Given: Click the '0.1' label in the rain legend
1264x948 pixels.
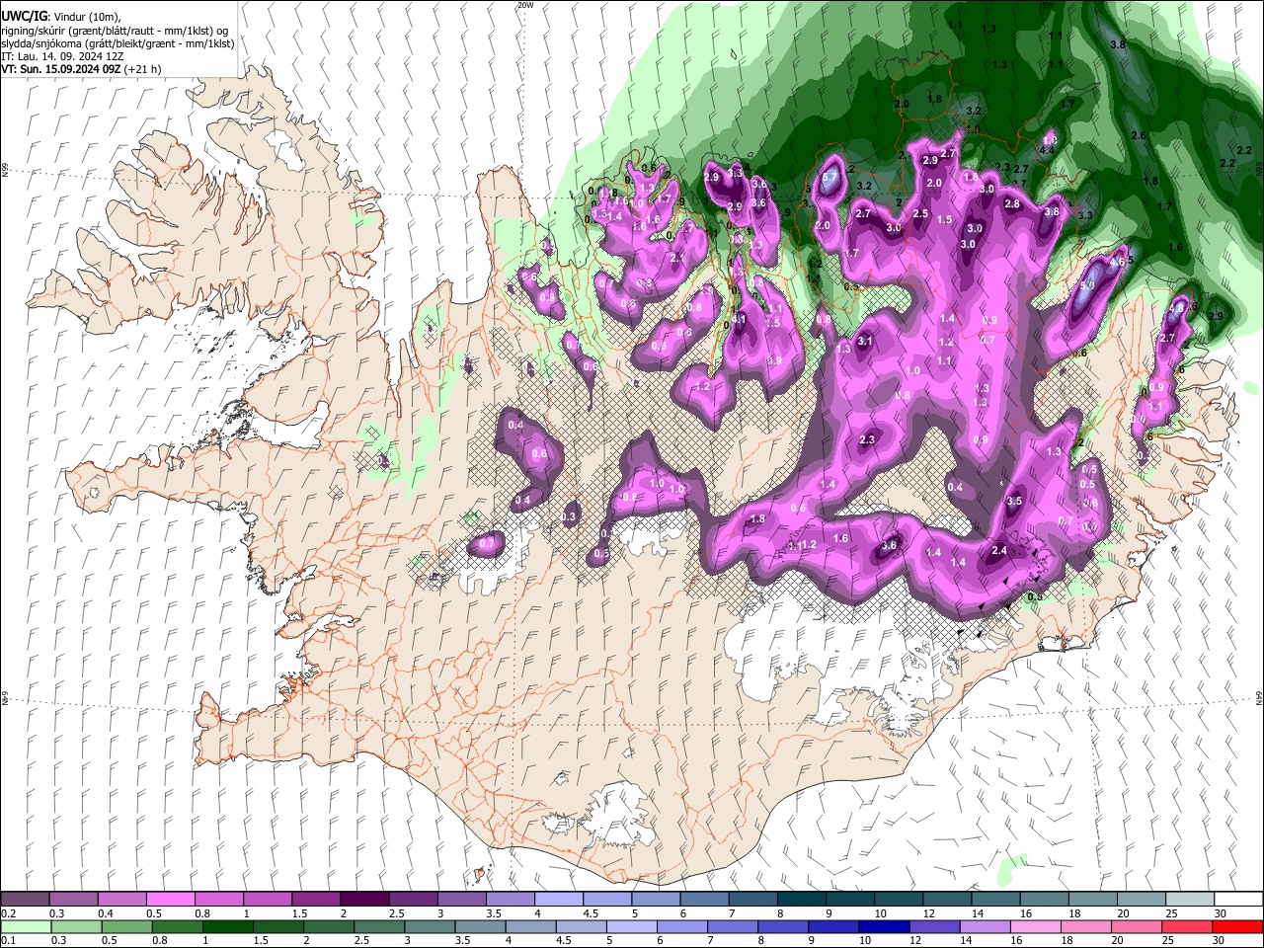Looking at the screenshot, I should click(8, 941).
